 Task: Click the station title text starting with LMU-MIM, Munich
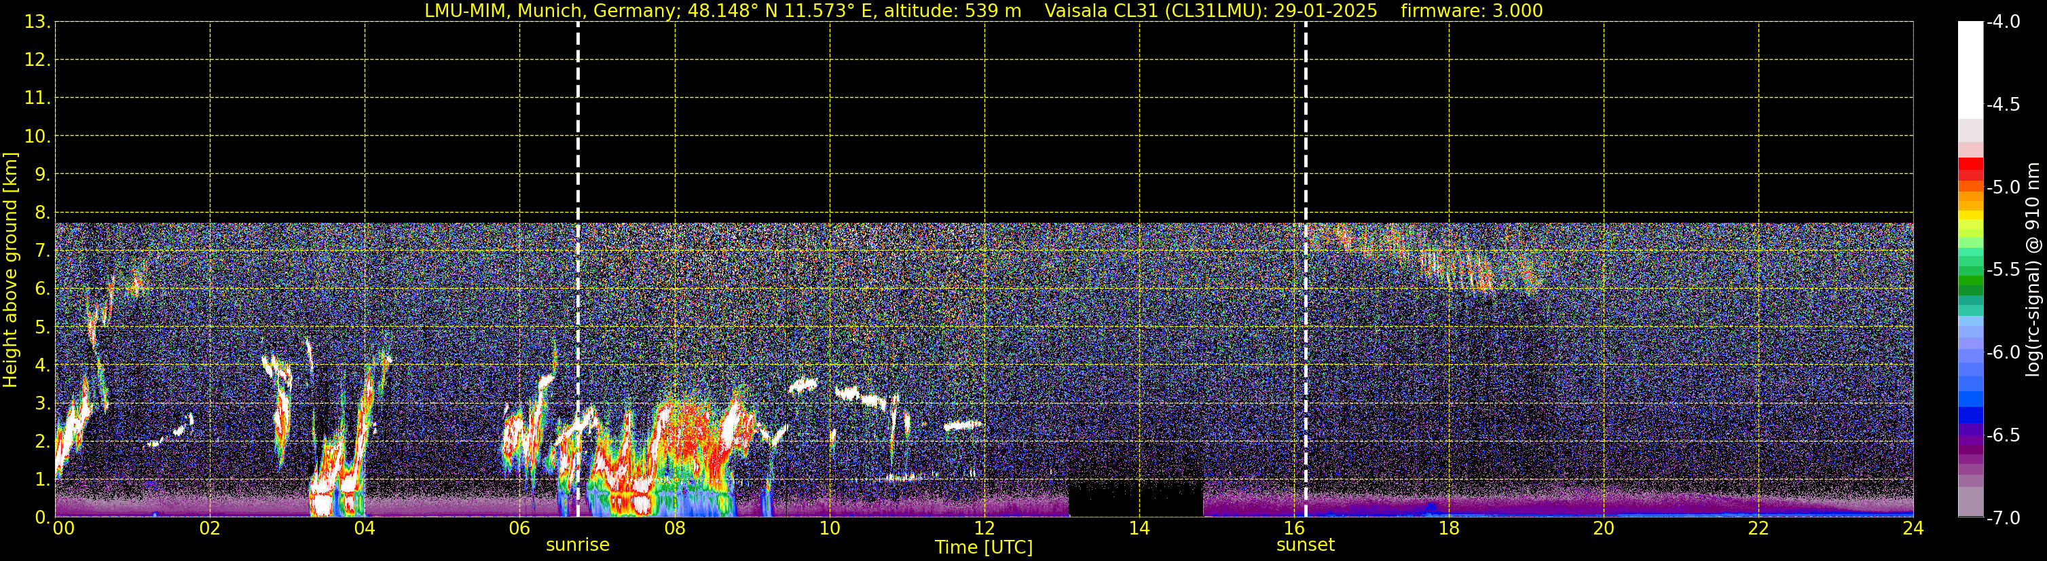[x=722, y=11]
